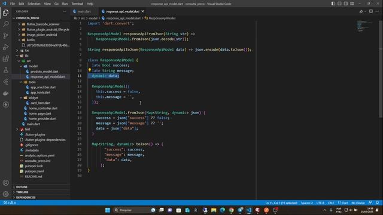Screen dimensions: 383x215
Task: Change indentation via Spaces: 2
Action: click(307, 203)
